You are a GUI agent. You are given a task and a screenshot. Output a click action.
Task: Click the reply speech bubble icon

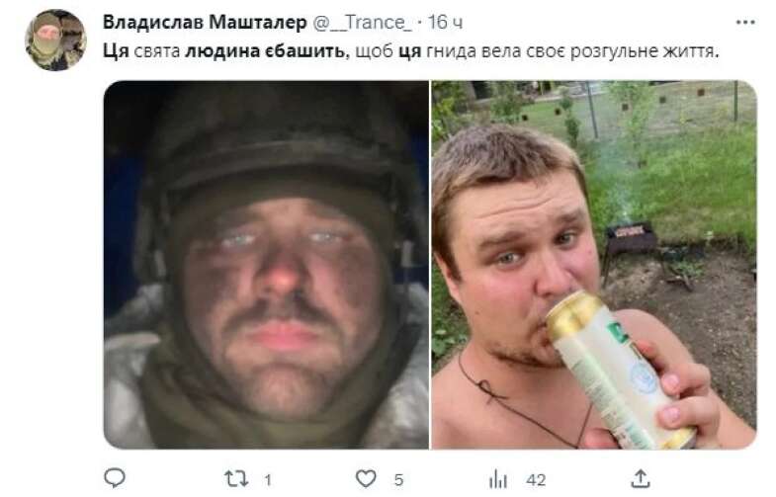[x=115, y=477]
